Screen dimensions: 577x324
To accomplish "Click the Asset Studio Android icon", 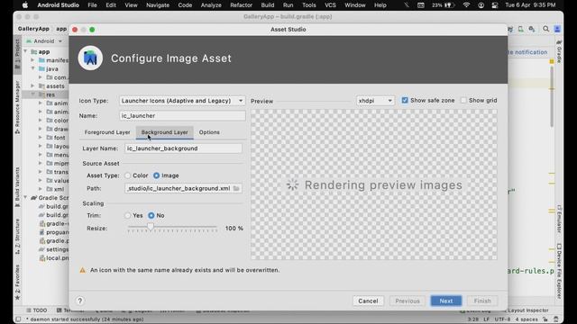I will point(90,58).
